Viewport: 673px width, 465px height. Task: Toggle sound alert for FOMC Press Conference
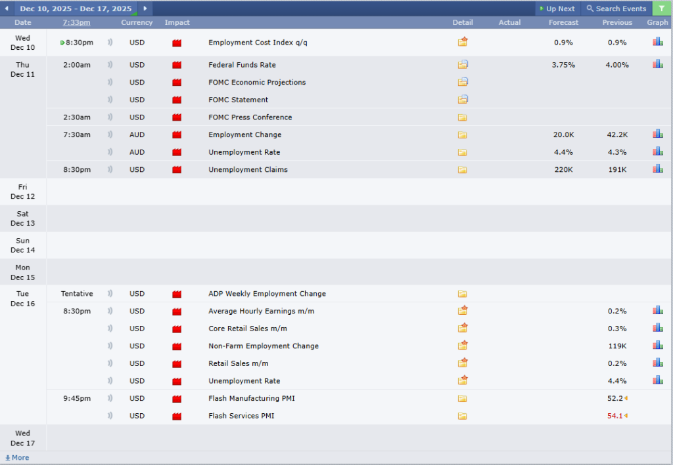point(110,117)
